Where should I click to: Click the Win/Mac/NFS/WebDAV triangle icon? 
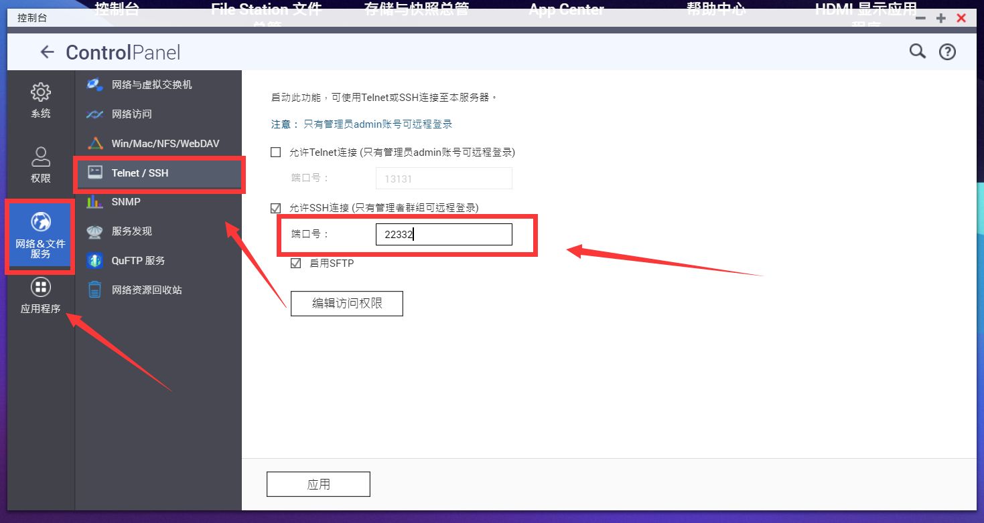[95, 144]
